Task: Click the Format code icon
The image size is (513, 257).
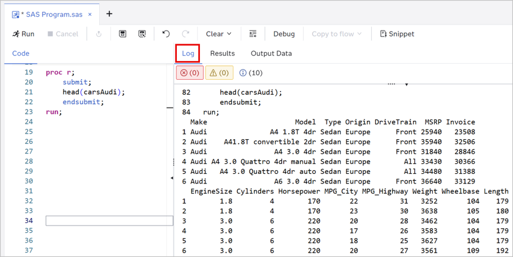Action: click(252, 34)
